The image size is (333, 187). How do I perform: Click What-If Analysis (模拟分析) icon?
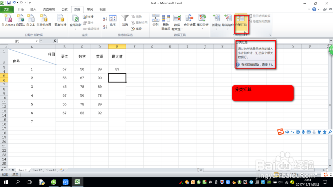pyautogui.click(x=202, y=18)
